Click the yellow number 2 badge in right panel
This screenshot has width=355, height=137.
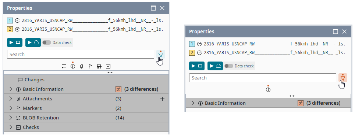pyautogui.click(x=192, y=53)
